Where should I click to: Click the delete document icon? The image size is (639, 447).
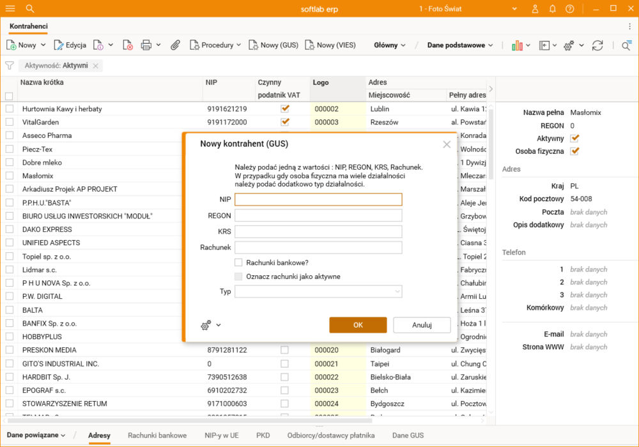128,45
